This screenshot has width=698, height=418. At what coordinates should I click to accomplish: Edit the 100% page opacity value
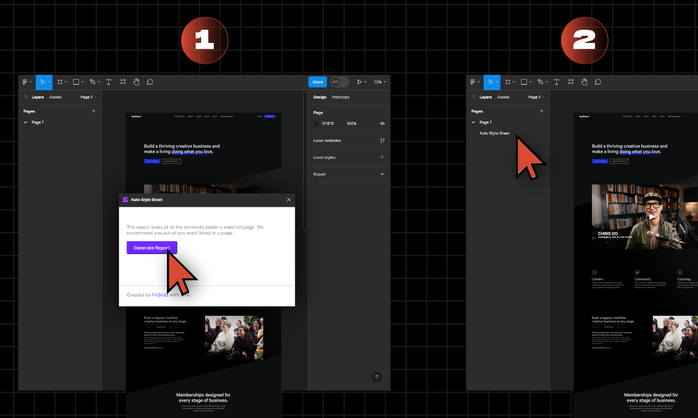(352, 124)
